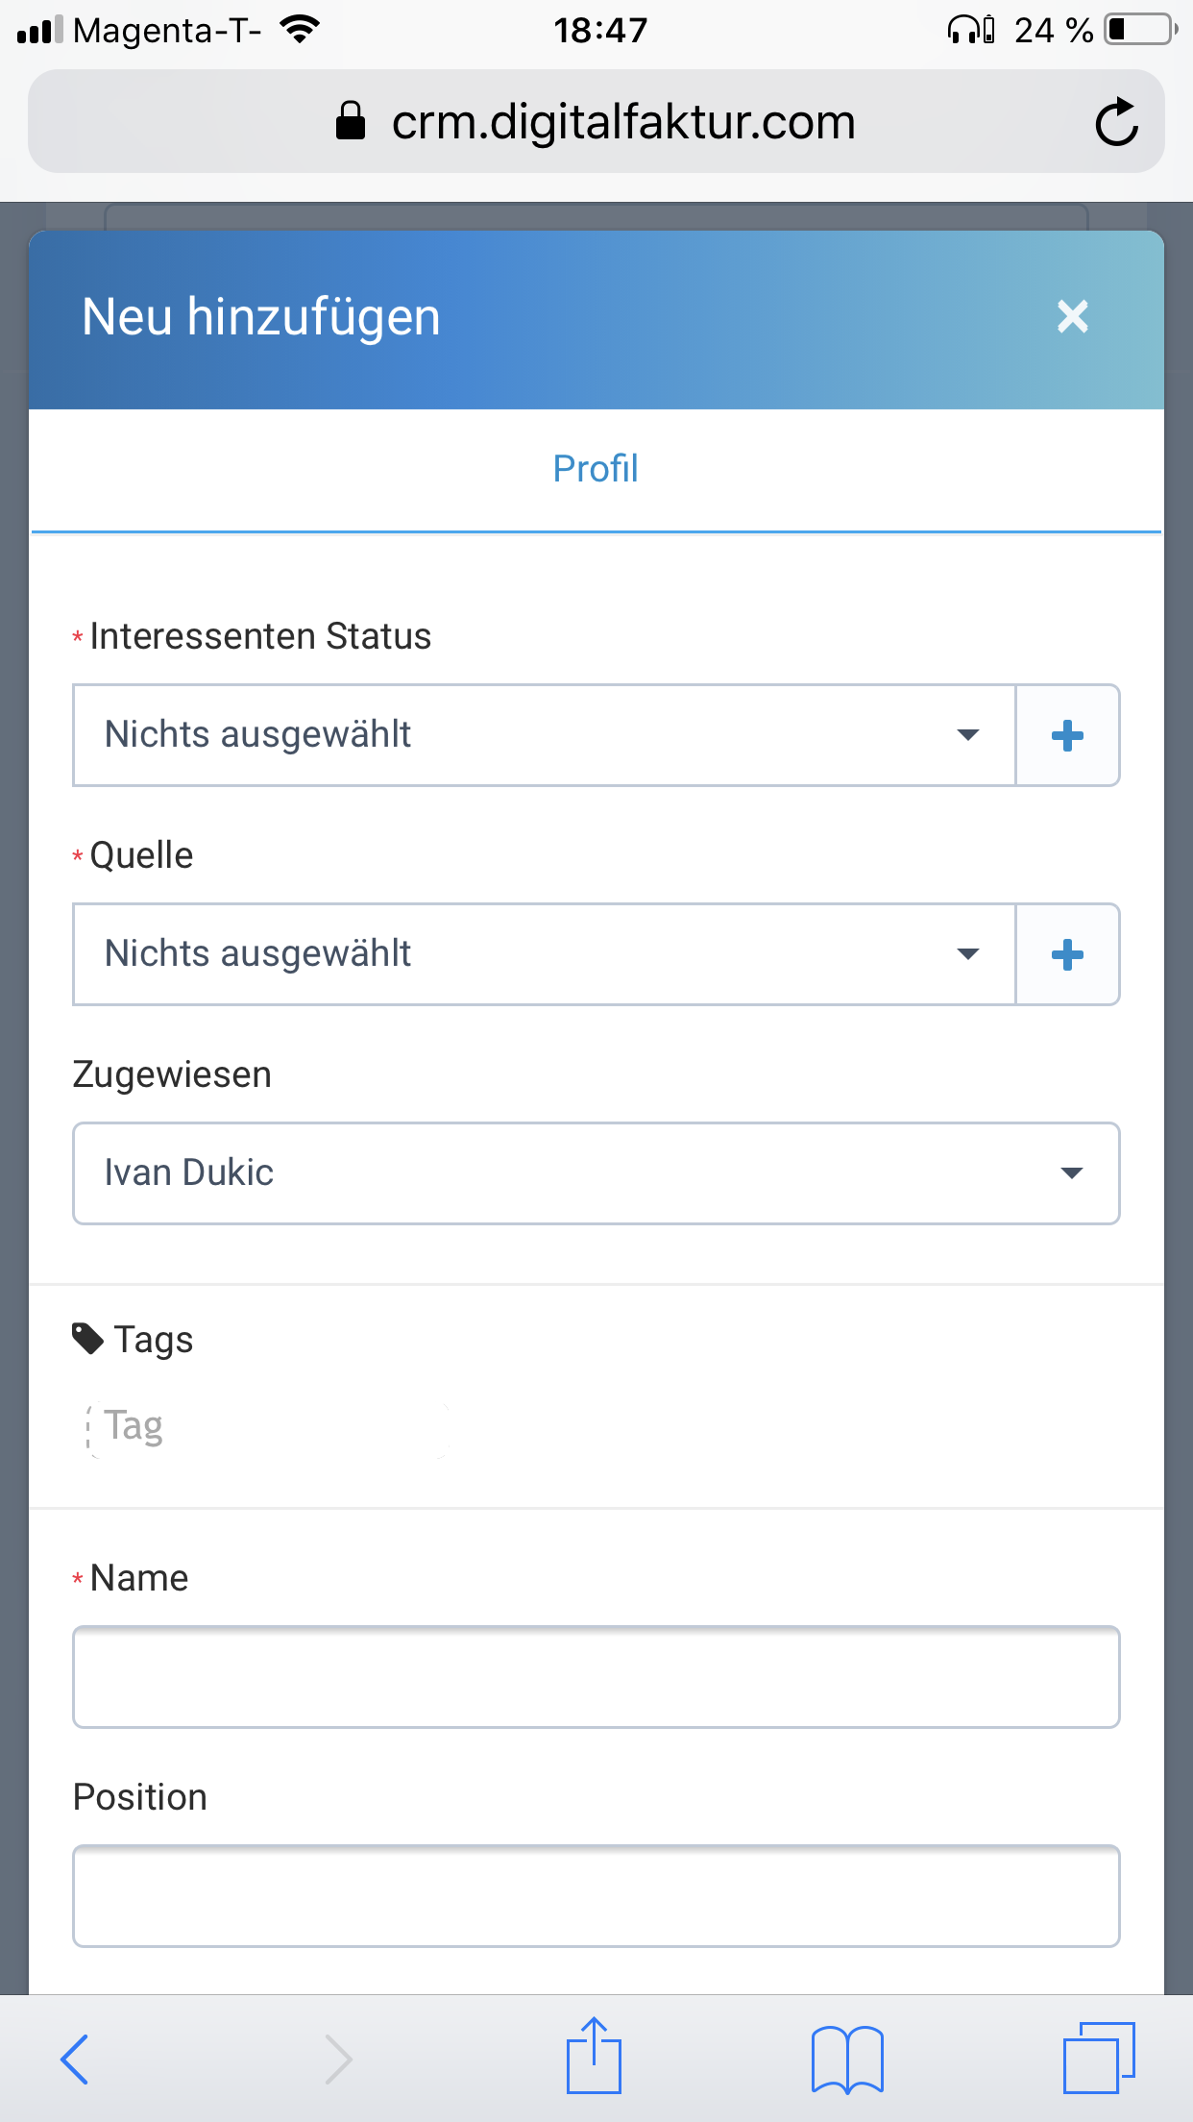
Task: Open the Quelle dropdown
Action: pos(545,954)
